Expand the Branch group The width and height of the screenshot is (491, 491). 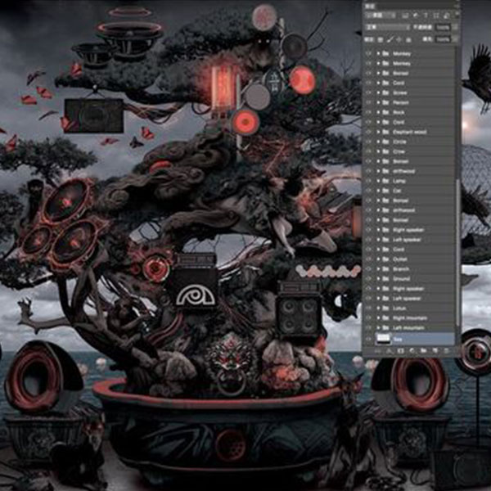(378, 269)
